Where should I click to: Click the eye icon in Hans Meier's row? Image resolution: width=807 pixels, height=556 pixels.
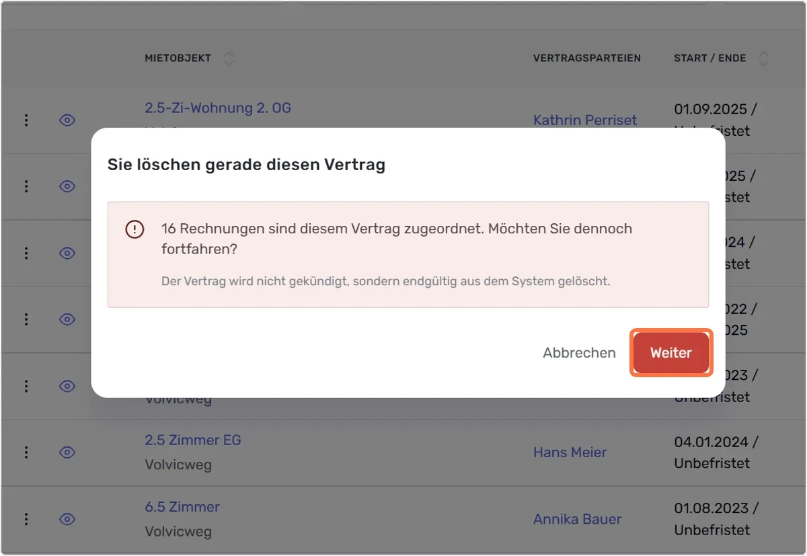67,452
